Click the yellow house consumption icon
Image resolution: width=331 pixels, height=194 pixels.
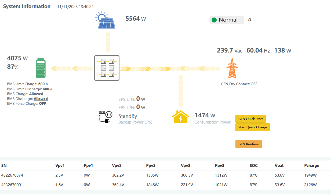tap(181, 117)
